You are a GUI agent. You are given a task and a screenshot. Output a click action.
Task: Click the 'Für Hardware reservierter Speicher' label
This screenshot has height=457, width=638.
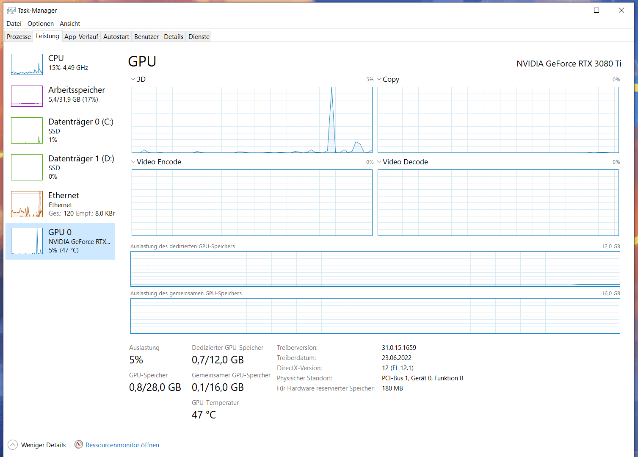coord(326,388)
